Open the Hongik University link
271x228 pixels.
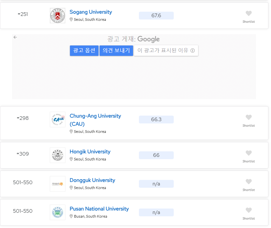pos(90,152)
